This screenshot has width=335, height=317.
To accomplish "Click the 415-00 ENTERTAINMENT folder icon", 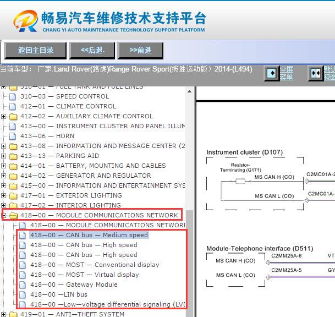I will [13, 186].
